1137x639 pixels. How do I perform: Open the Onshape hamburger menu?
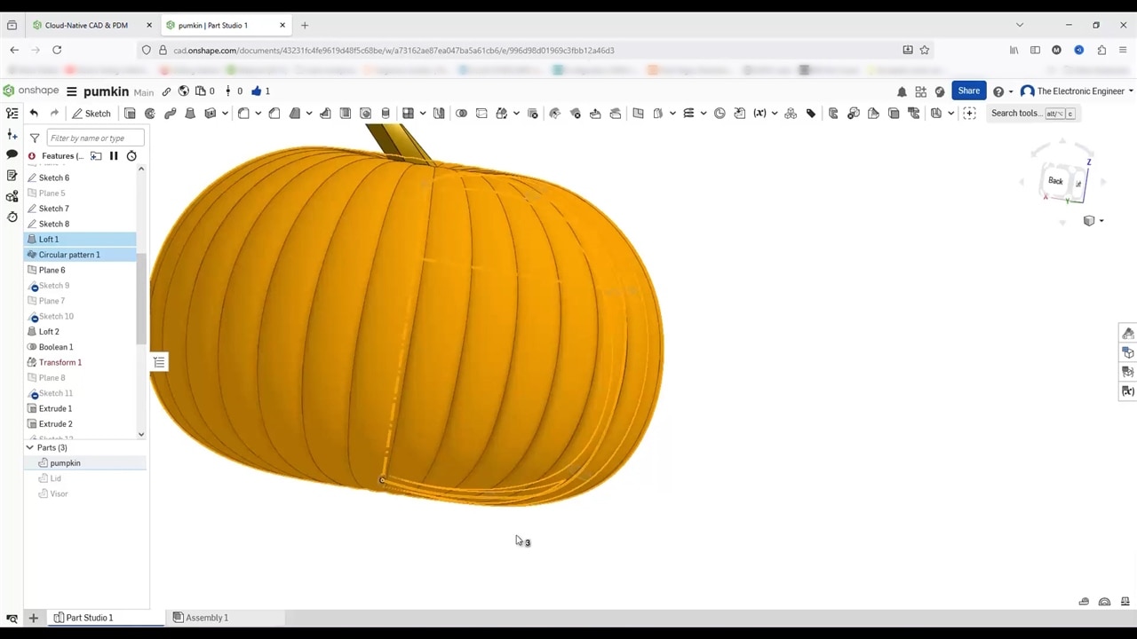(x=72, y=91)
